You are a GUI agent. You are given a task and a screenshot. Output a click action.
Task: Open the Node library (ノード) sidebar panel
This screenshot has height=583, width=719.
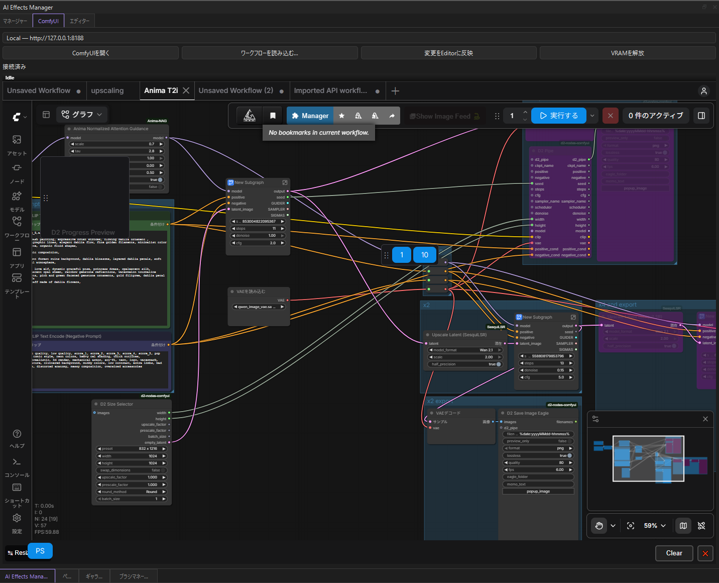(17, 173)
